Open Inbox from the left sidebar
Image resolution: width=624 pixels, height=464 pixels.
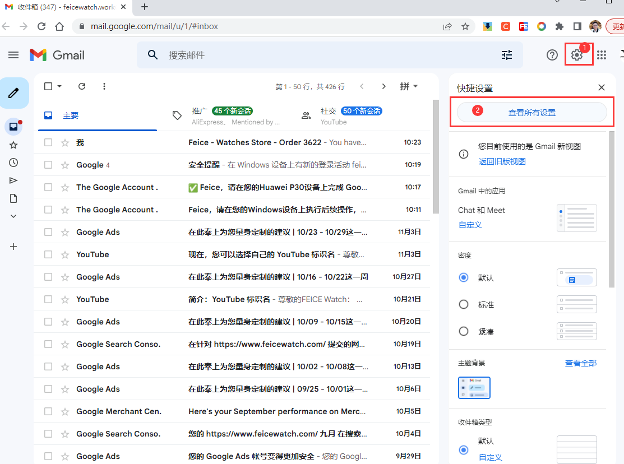[x=13, y=127]
